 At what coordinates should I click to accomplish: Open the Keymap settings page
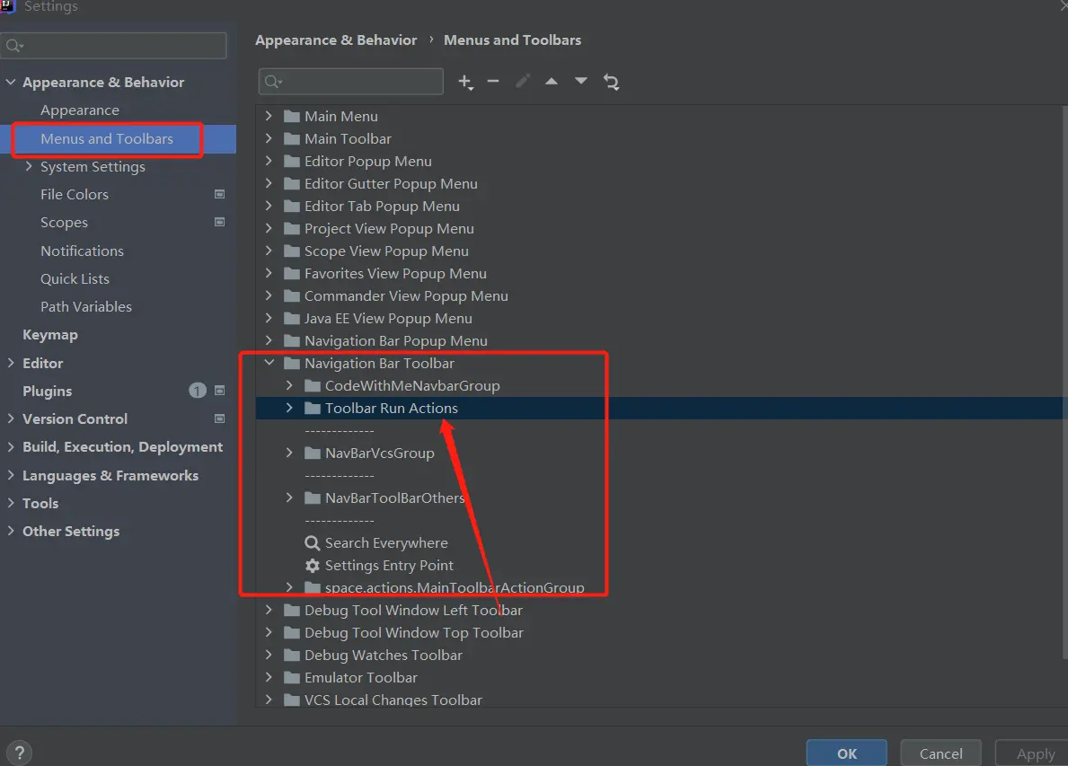click(50, 334)
